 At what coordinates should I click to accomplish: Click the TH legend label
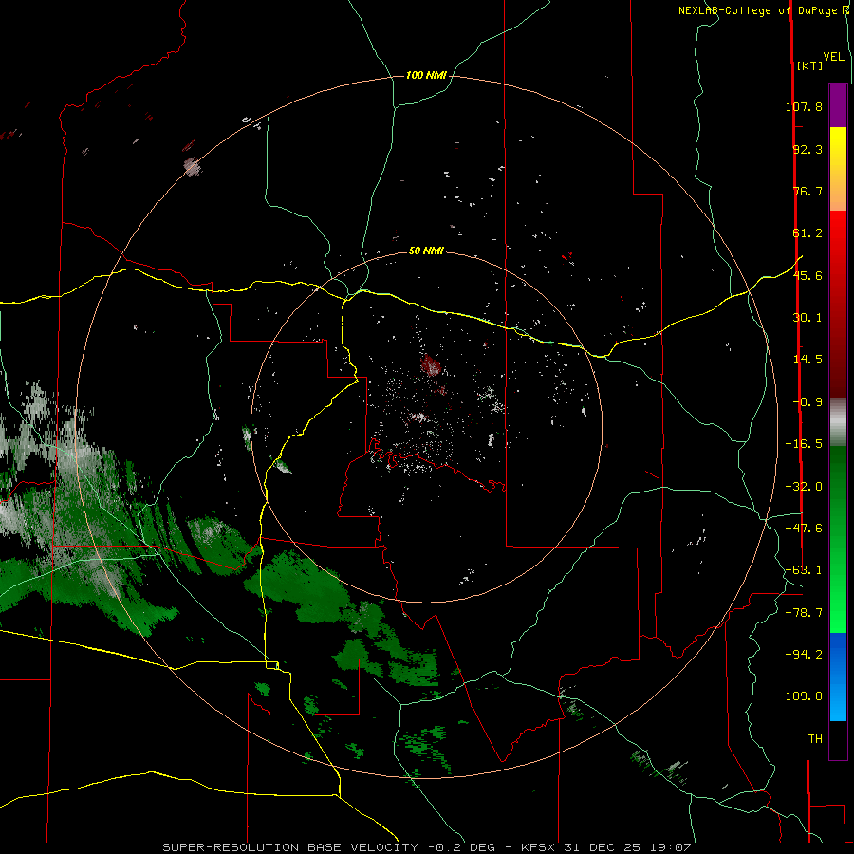pos(815,739)
